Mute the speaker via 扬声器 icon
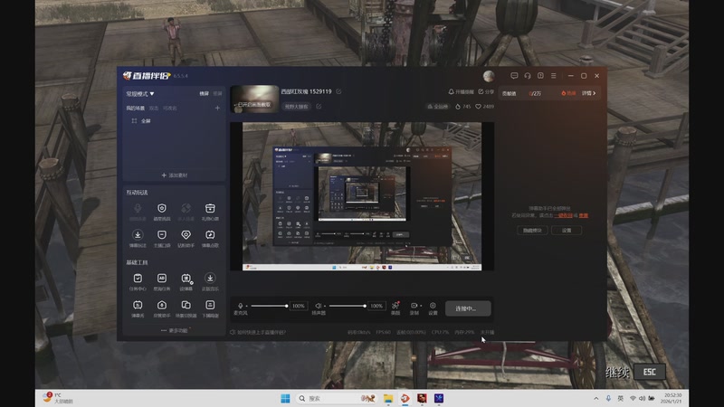Screen dimensions: 724x407 (x=319, y=306)
